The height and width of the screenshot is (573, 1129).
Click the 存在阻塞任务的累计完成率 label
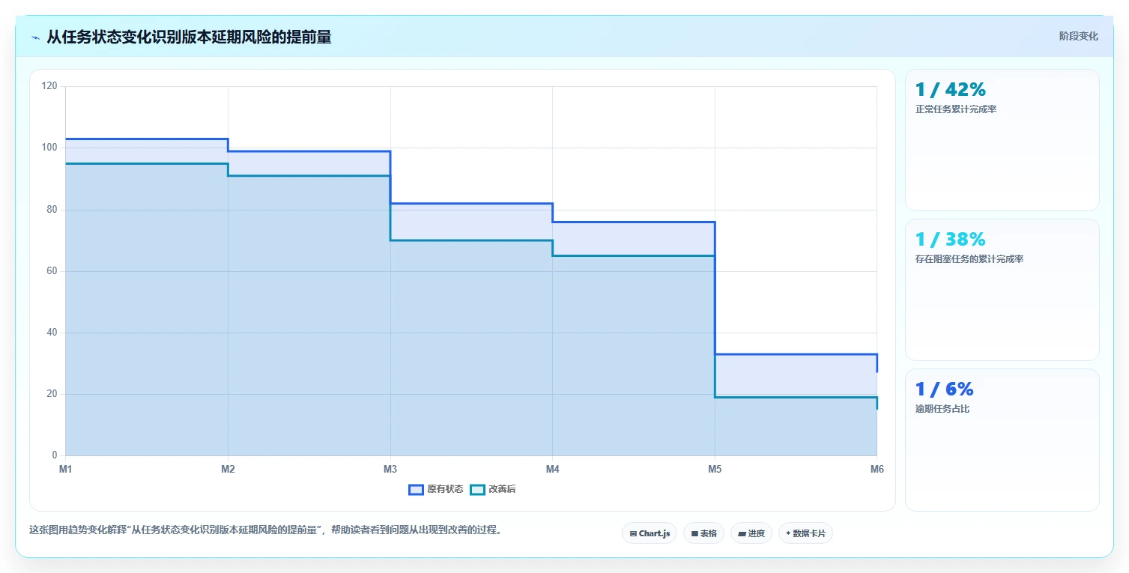pos(969,259)
